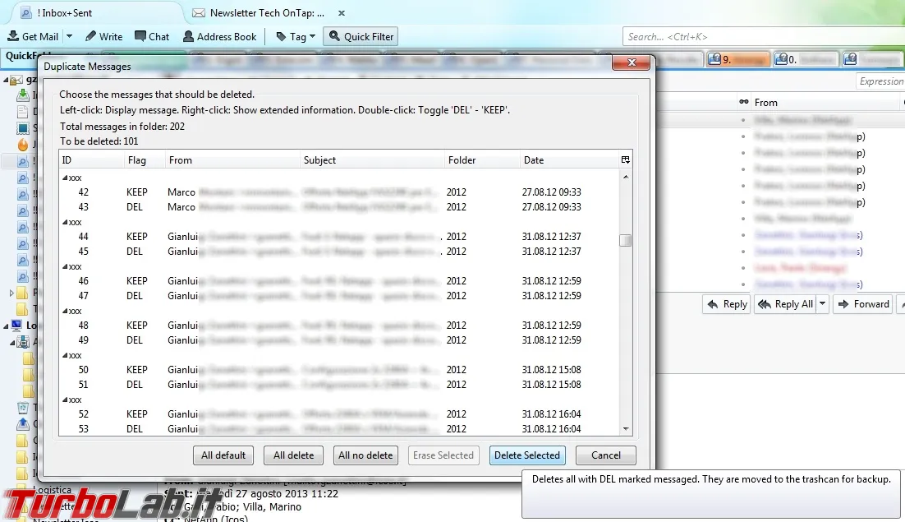Collapse the duplicate group above ID 42

(65, 178)
